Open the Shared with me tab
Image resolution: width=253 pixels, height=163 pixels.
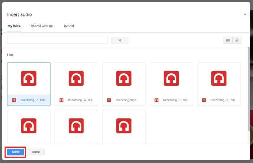42,26
